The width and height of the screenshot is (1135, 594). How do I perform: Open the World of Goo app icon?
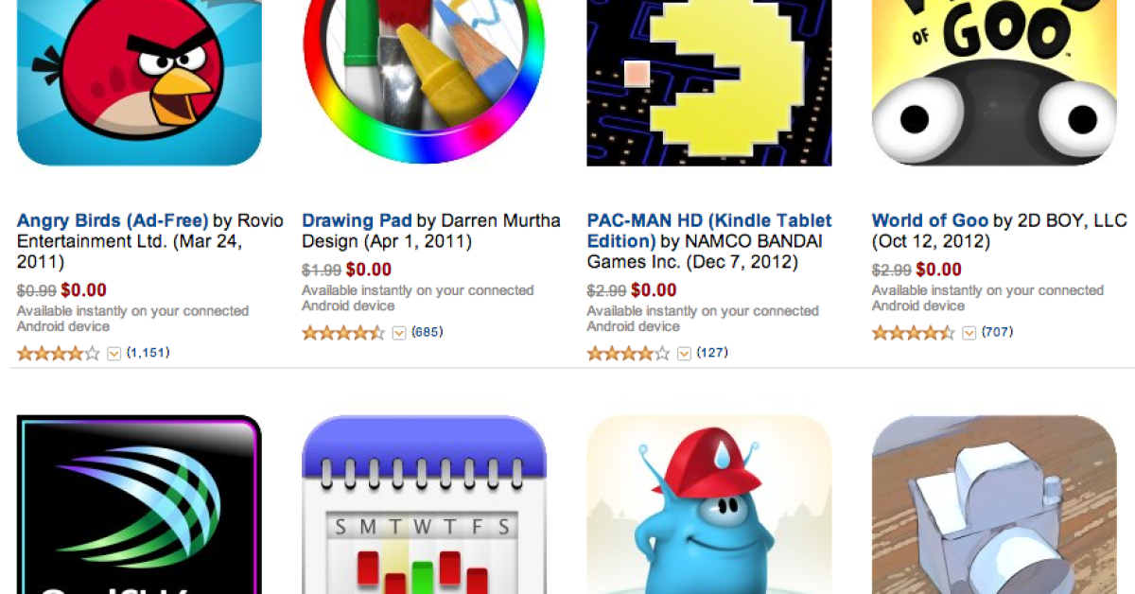(x=994, y=83)
